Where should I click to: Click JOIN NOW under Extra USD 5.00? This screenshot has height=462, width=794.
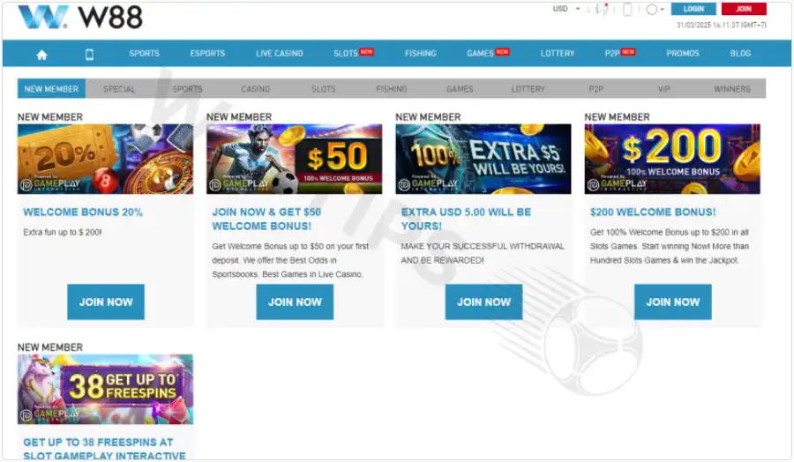pos(483,302)
